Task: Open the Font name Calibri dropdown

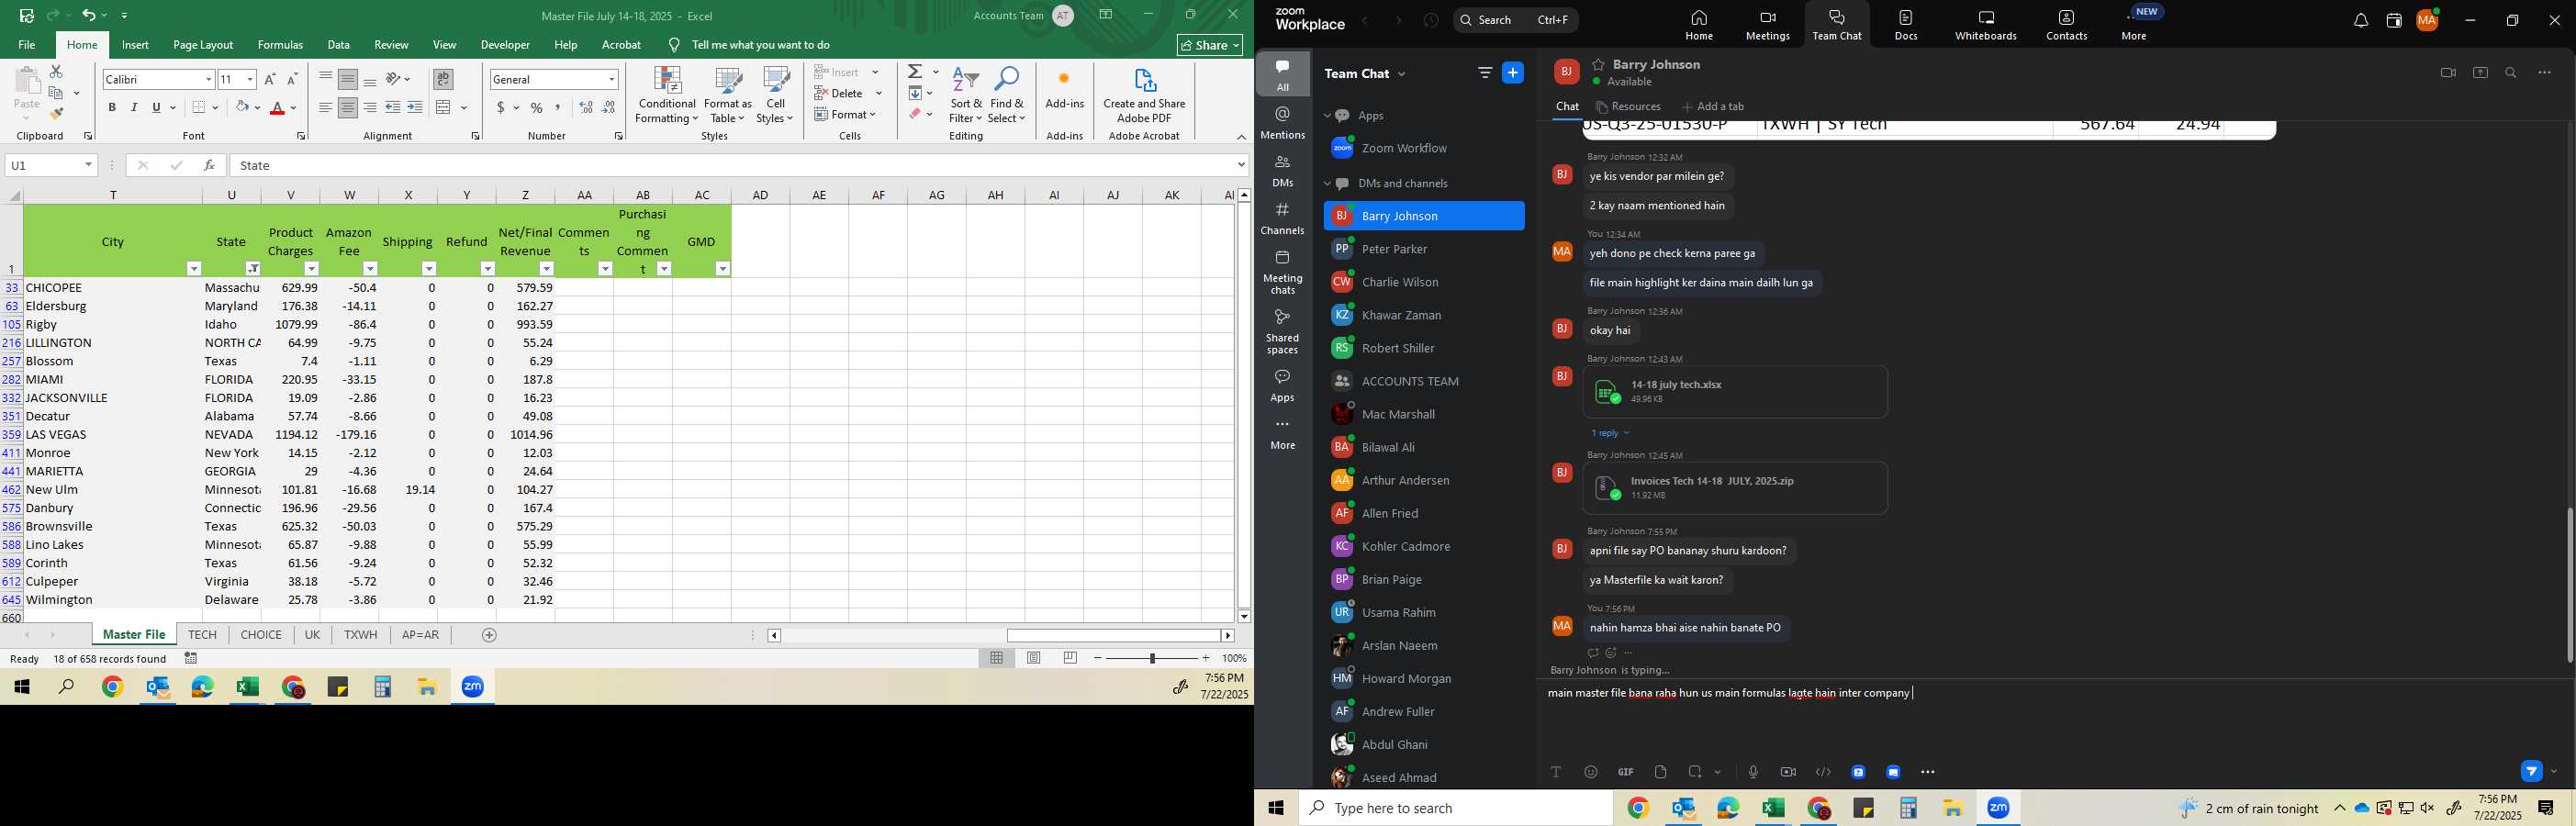Action: click(x=209, y=79)
